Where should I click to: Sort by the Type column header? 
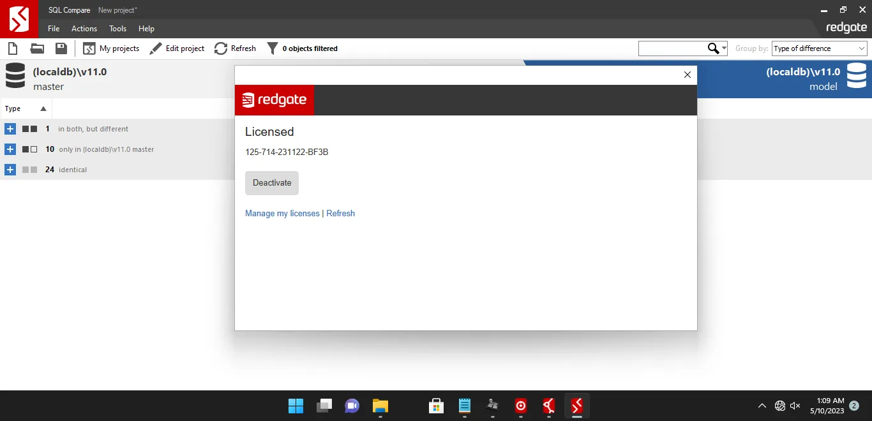[x=26, y=108]
